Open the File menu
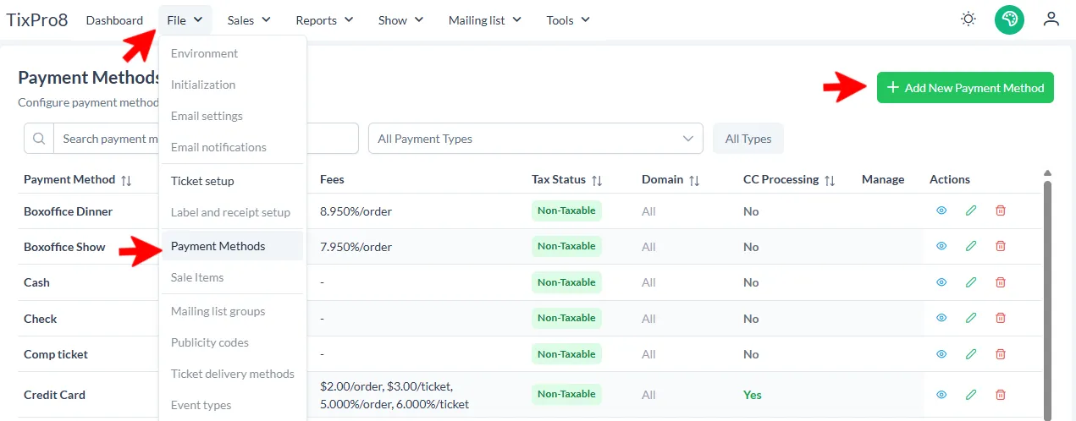 [185, 20]
